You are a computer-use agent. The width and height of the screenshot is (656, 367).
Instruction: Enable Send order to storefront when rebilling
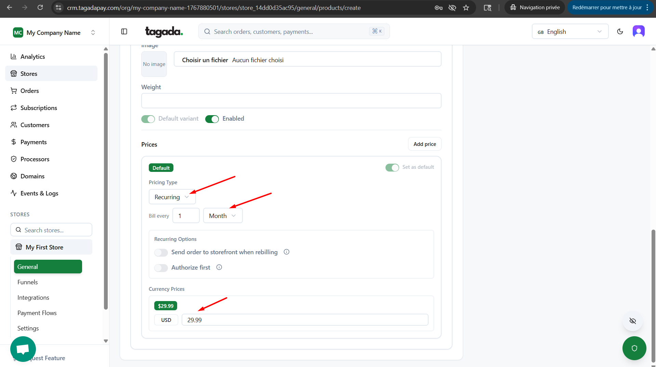161,252
